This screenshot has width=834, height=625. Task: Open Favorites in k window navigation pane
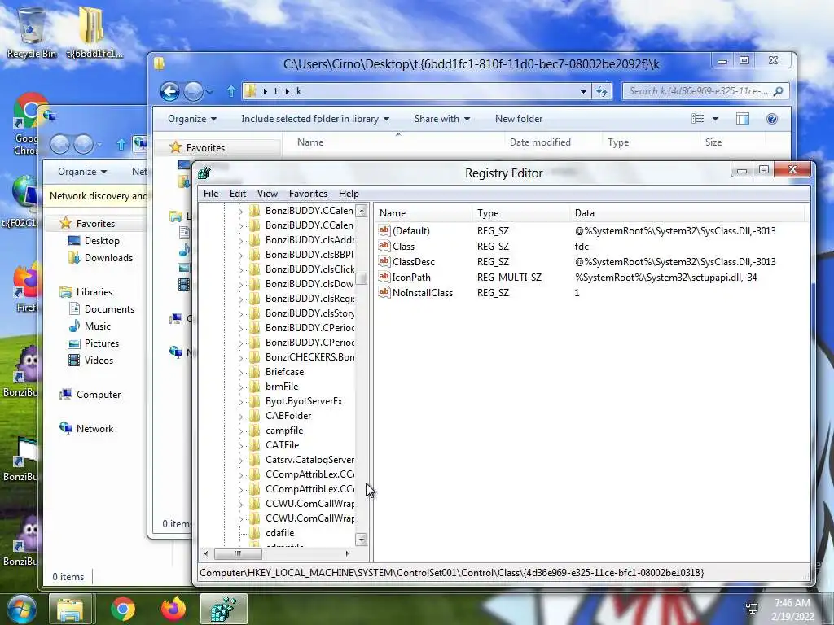(x=205, y=148)
